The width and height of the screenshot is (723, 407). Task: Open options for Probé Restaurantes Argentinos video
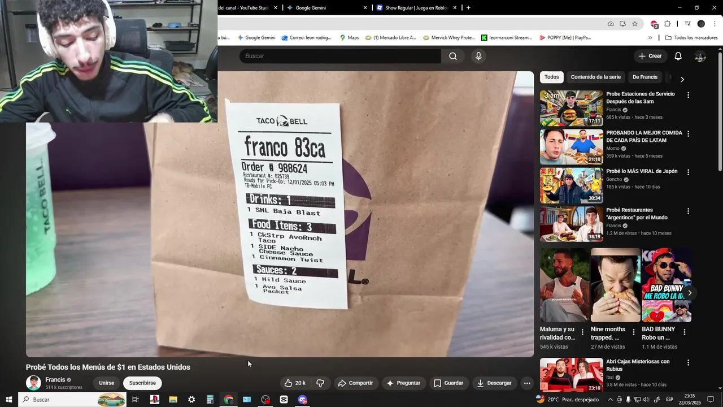(688, 211)
